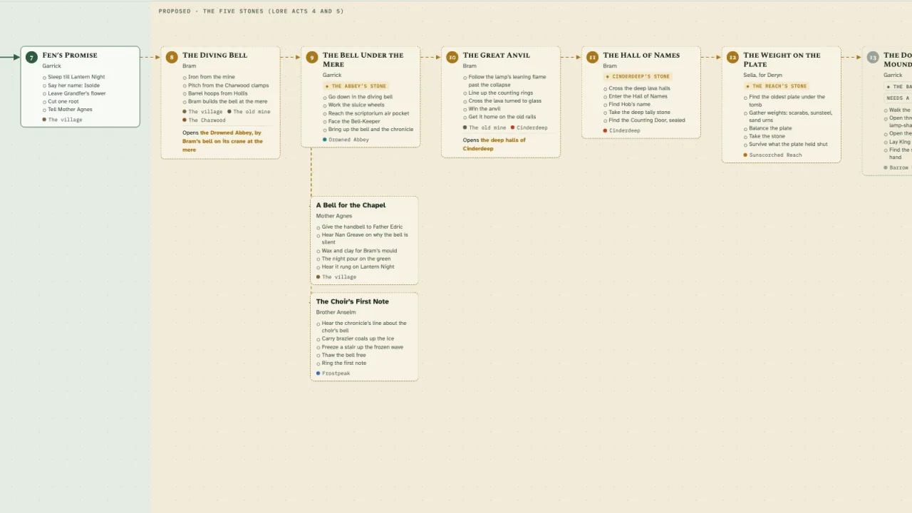Select 'The Hall of Names' quest title
Image resolution: width=912 pixels, height=513 pixels.
(641, 55)
